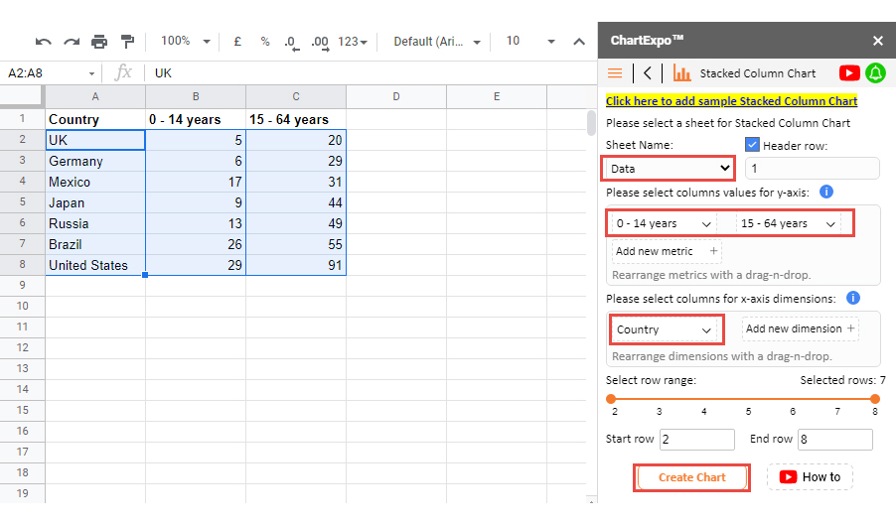Image resolution: width=896 pixels, height=524 pixels.
Task: Click the vertical scrollbar of the sheet
Action: click(x=591, y=122)
